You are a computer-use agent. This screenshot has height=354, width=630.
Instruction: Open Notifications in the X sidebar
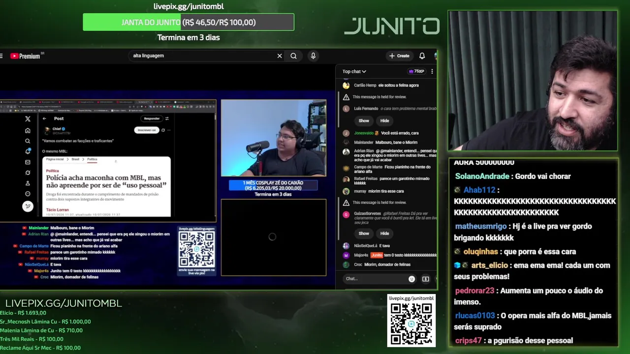28,151
